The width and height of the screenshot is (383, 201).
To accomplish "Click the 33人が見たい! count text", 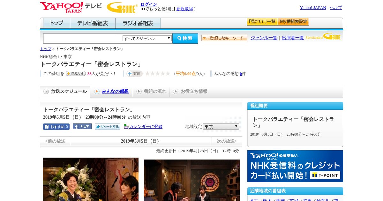I will click(x=101, y=74).
